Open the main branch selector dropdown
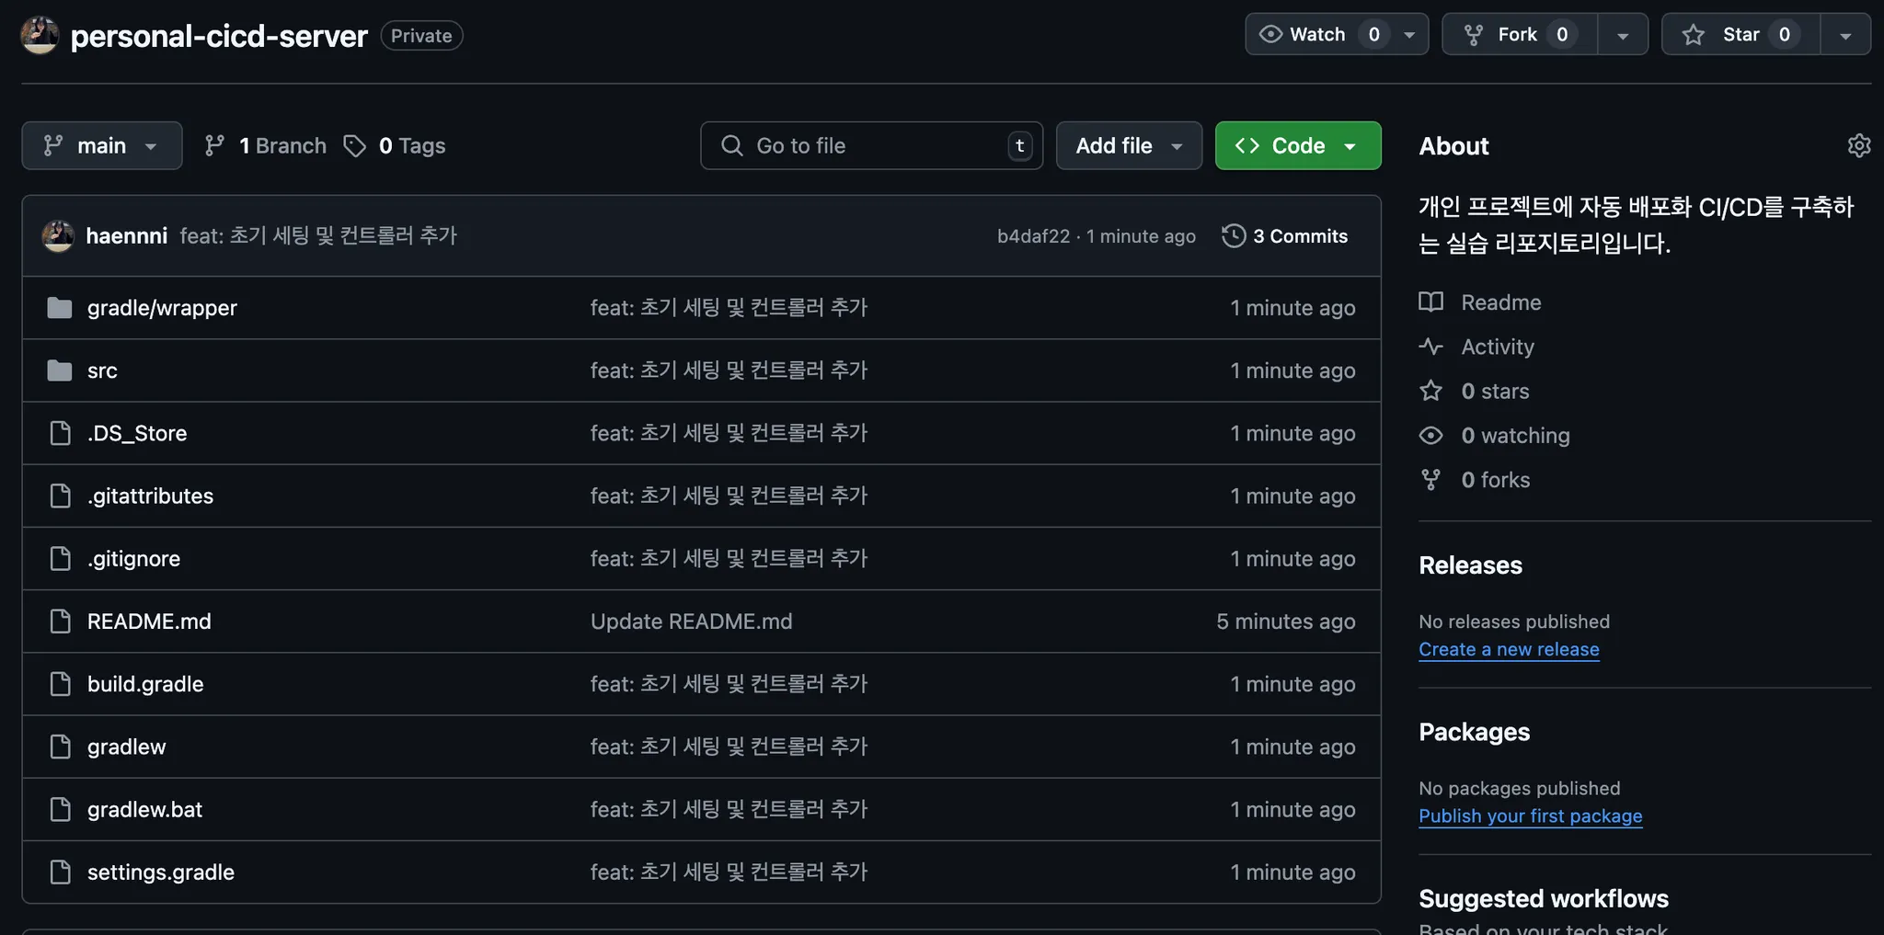The image size is (1884, 935). pyautogui.click(x=102, y=145)
